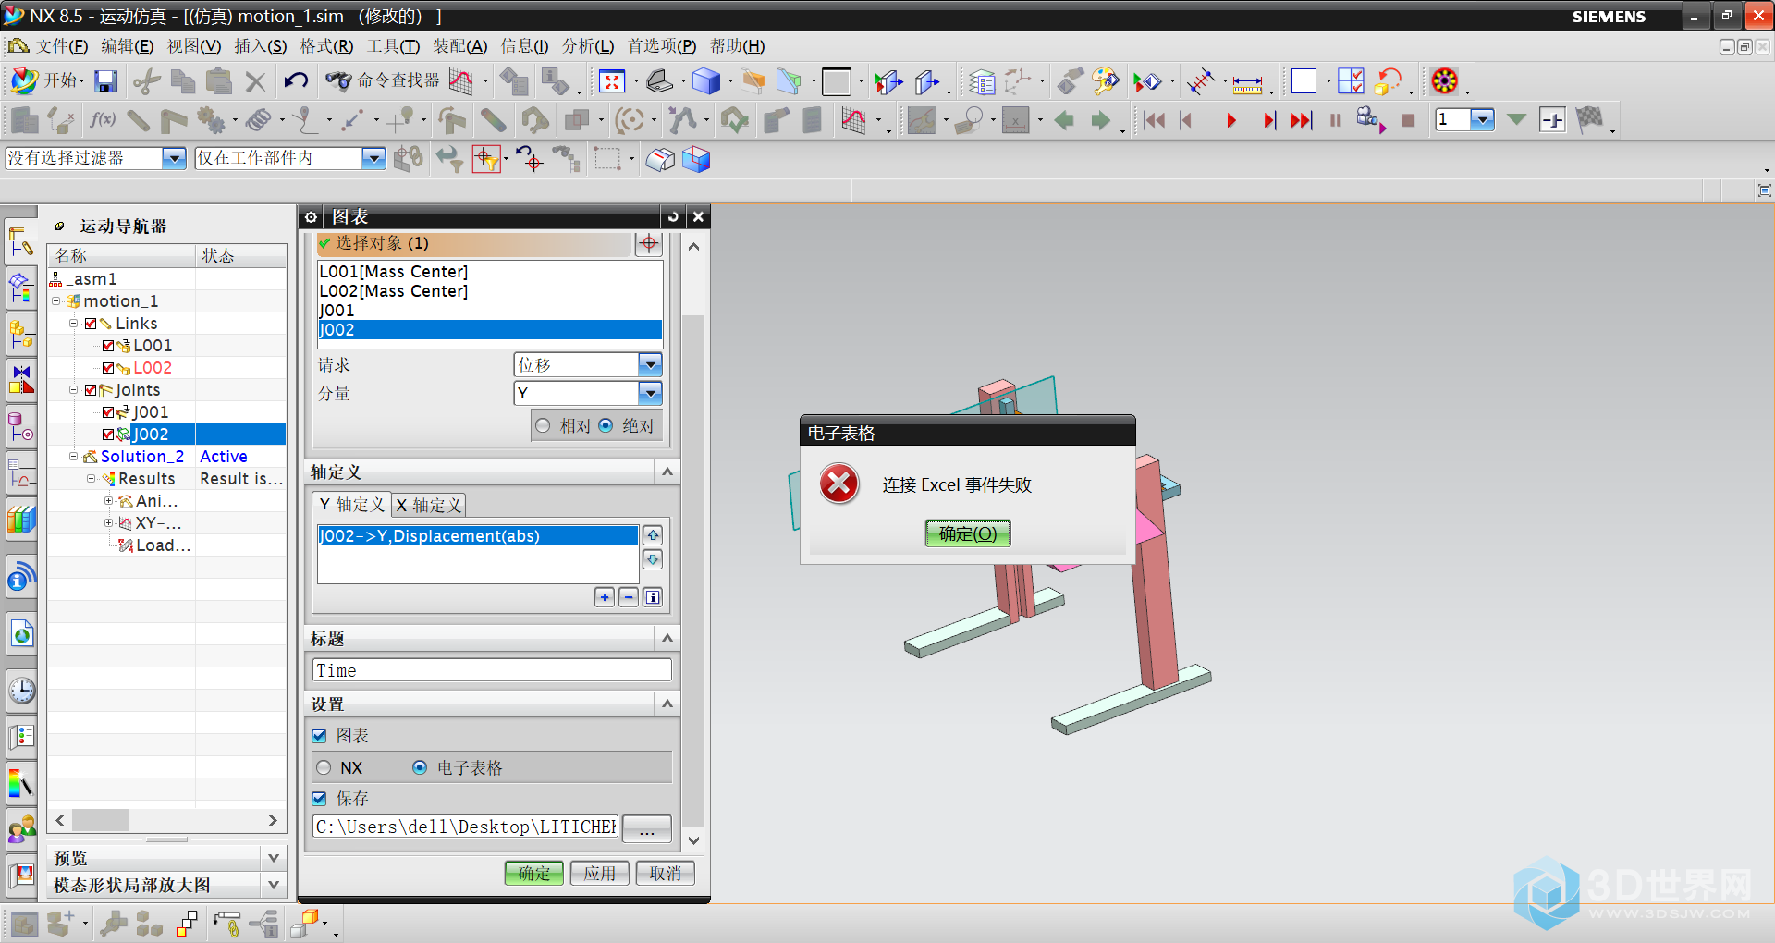The width and height of the screenshot is (1775, 943).
Task: Toggle the J001 joint checkbox
Action: pyautogui.click(x=108, y=412)
